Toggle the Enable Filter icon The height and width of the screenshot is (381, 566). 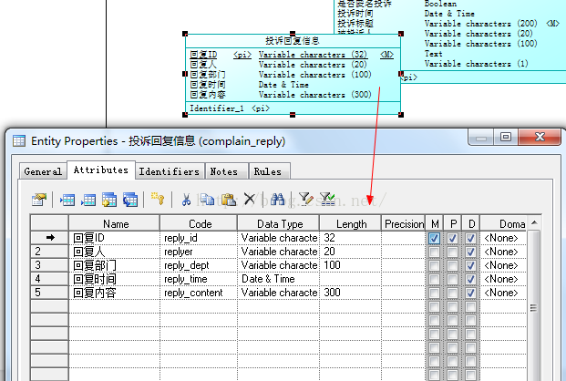click(327, 199)
